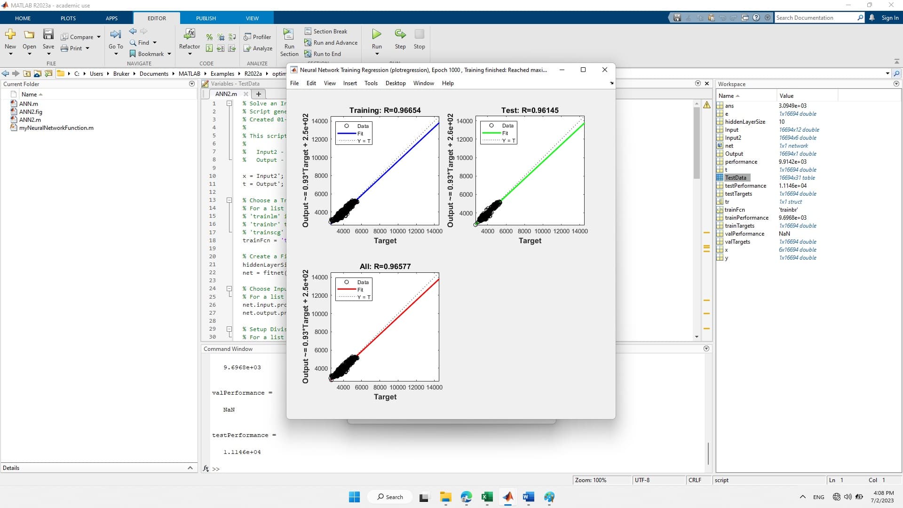Click the Up One Level folder icon
Viewport: 903px width, 508px height.
click(27, 73)
